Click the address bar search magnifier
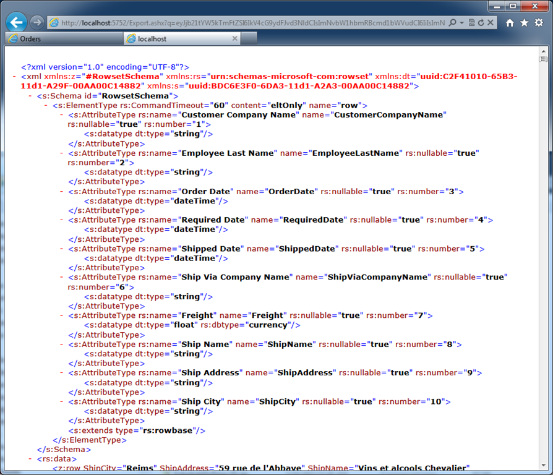553x475 pixels. pyautogui.click(x=452, y=22)
